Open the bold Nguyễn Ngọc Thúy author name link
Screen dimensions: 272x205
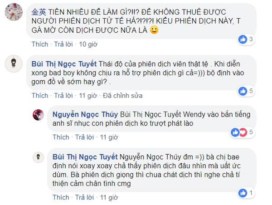click(85, 115)
